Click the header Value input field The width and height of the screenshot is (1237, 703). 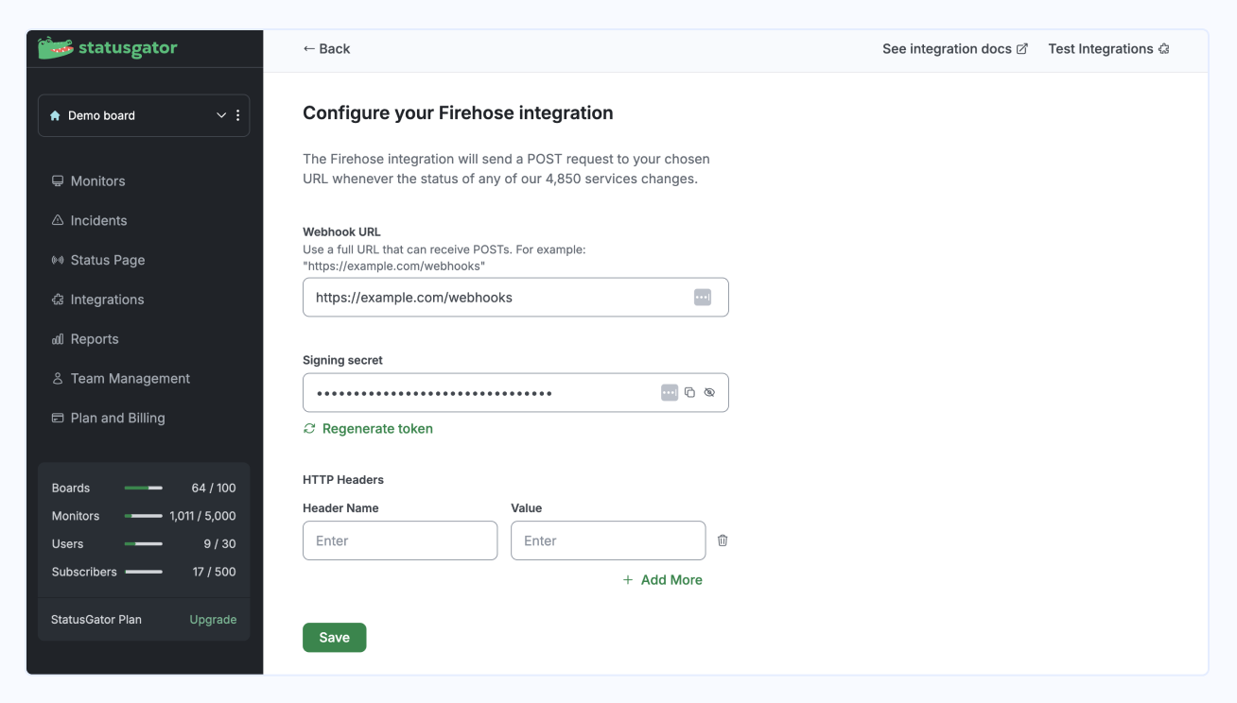(608, 540)
